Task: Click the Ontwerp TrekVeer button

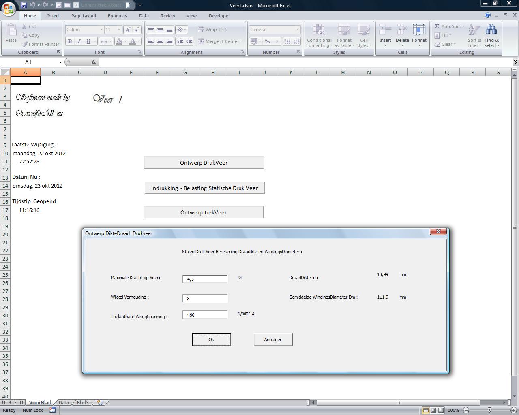Action: click(x=204, y=212)
